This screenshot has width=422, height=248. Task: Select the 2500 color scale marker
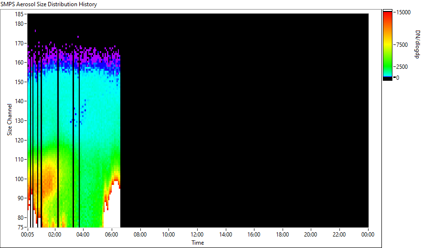[x=402, y=67]
